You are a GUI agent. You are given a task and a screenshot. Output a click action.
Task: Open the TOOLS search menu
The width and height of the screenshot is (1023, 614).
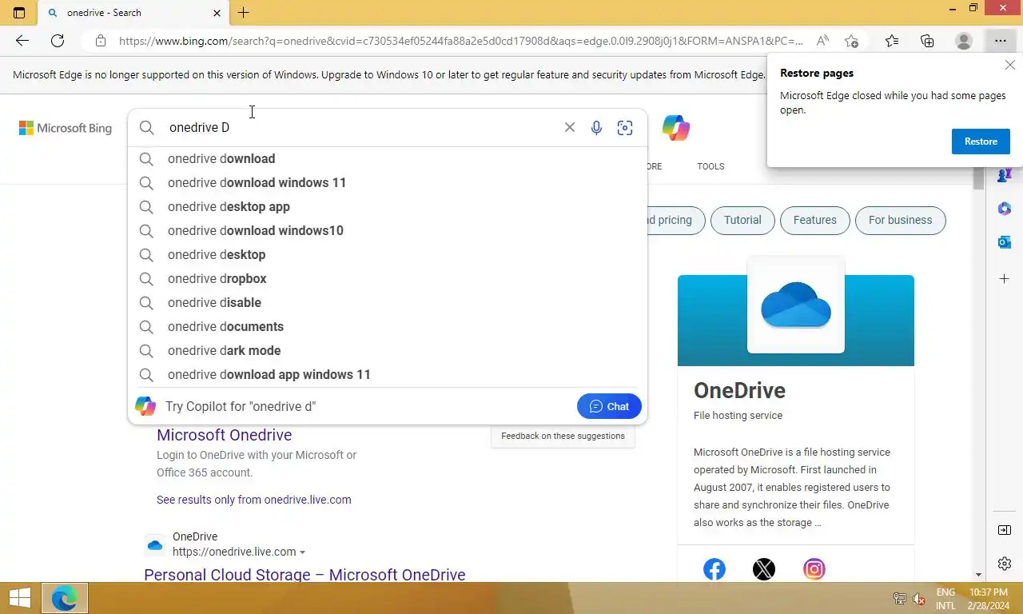click(x=711, y=166)
